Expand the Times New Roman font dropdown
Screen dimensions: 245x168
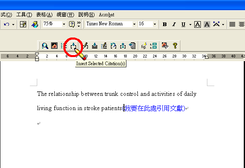(x=134, y=24)
